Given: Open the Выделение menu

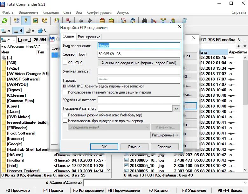Looking at the screenshot, I should coord(29,12).
